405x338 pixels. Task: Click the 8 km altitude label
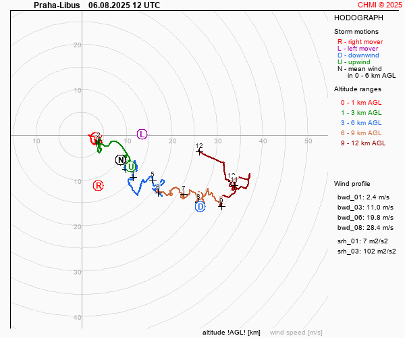(198, 196)
